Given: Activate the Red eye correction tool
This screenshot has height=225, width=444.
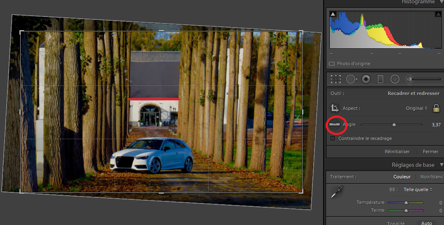Looking at the screenshot, I should coord(366,79).
